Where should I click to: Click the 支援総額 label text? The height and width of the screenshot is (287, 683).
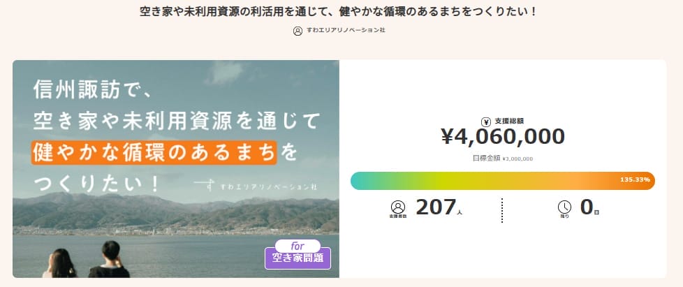coord(508,121)
